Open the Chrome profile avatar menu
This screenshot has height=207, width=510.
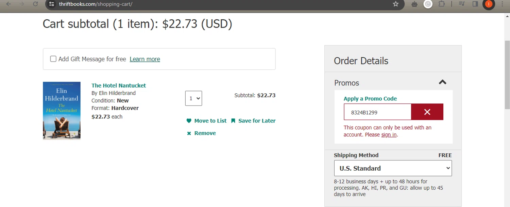(x=489, y=4)
